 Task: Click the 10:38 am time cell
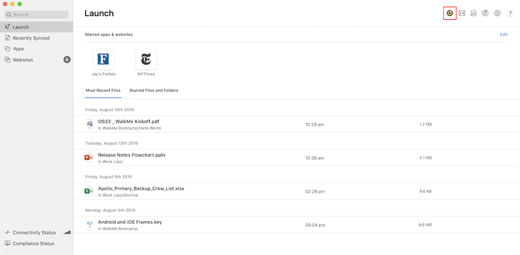(x=315, y=158)
